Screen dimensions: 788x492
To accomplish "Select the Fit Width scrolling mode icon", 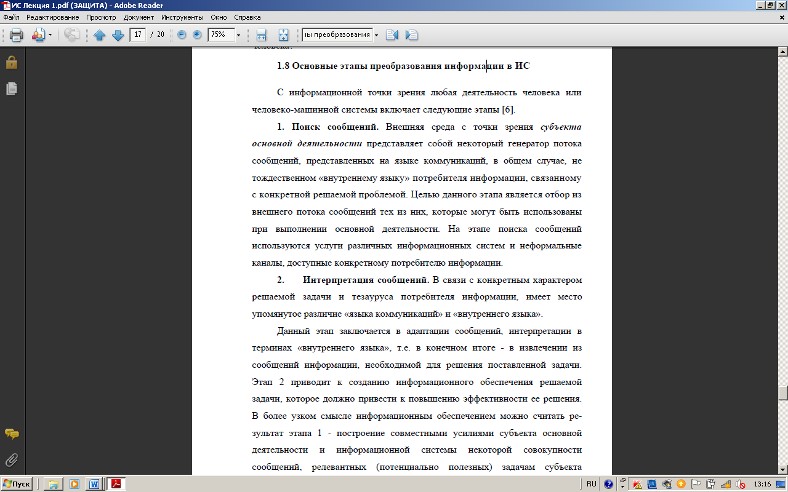I will 261,35.
